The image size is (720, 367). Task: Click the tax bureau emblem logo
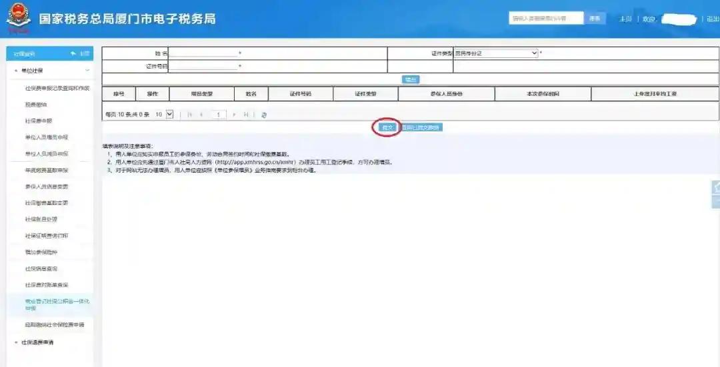pos(19,19)
